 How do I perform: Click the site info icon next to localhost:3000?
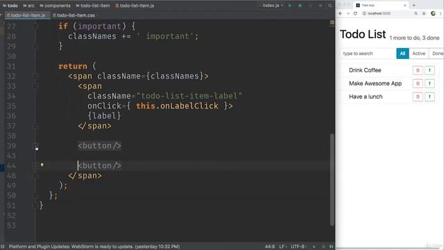click(364, 13)
